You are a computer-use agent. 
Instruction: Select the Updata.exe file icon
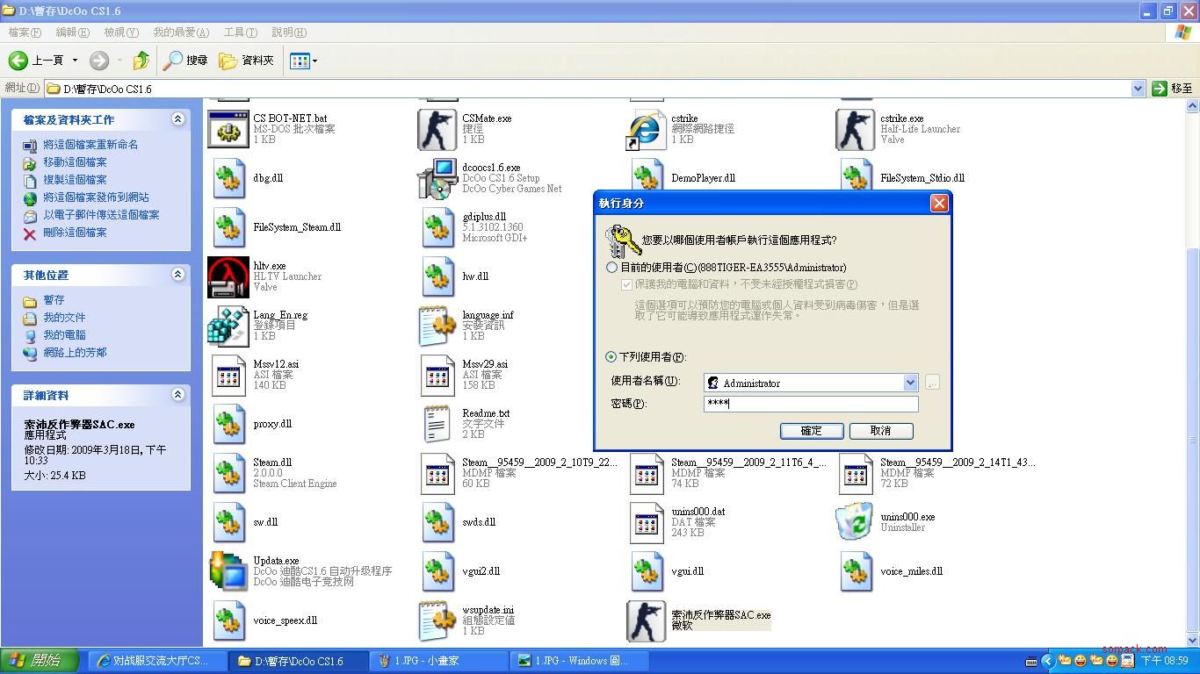pyautogui.click(x=228, y=572)
